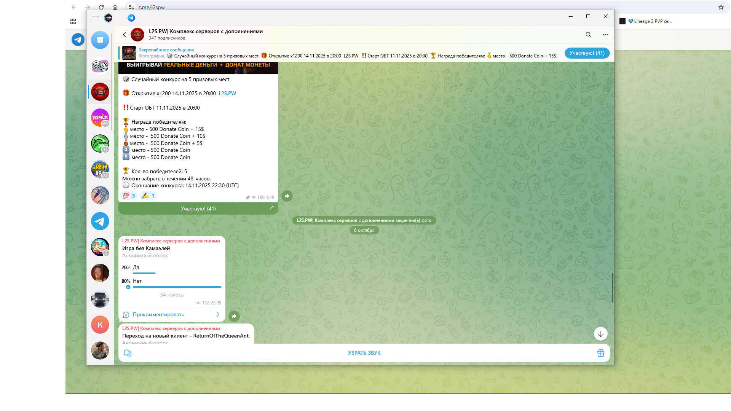Toggle the writing hand reaction
Screen dimensions: 731x411
(148, 196)
